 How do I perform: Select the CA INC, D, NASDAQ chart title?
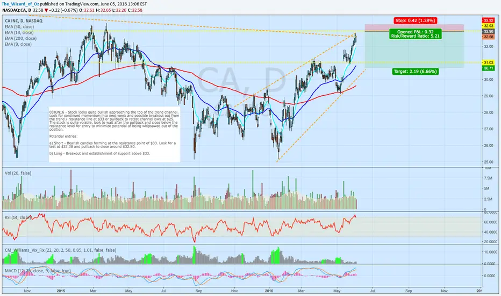(x=24, y=21)
